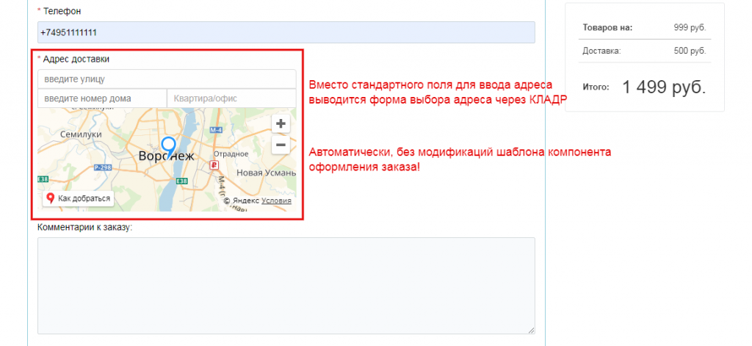
Task: Click the M-4 highway shield on map
Action: pos(216,130)
